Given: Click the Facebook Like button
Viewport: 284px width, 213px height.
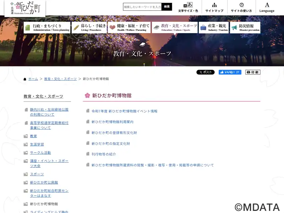Looking at the screenshot, I should click(x=230, y=72).
